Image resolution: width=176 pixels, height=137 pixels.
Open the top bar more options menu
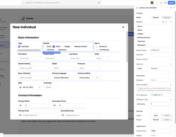pos(157,3)
